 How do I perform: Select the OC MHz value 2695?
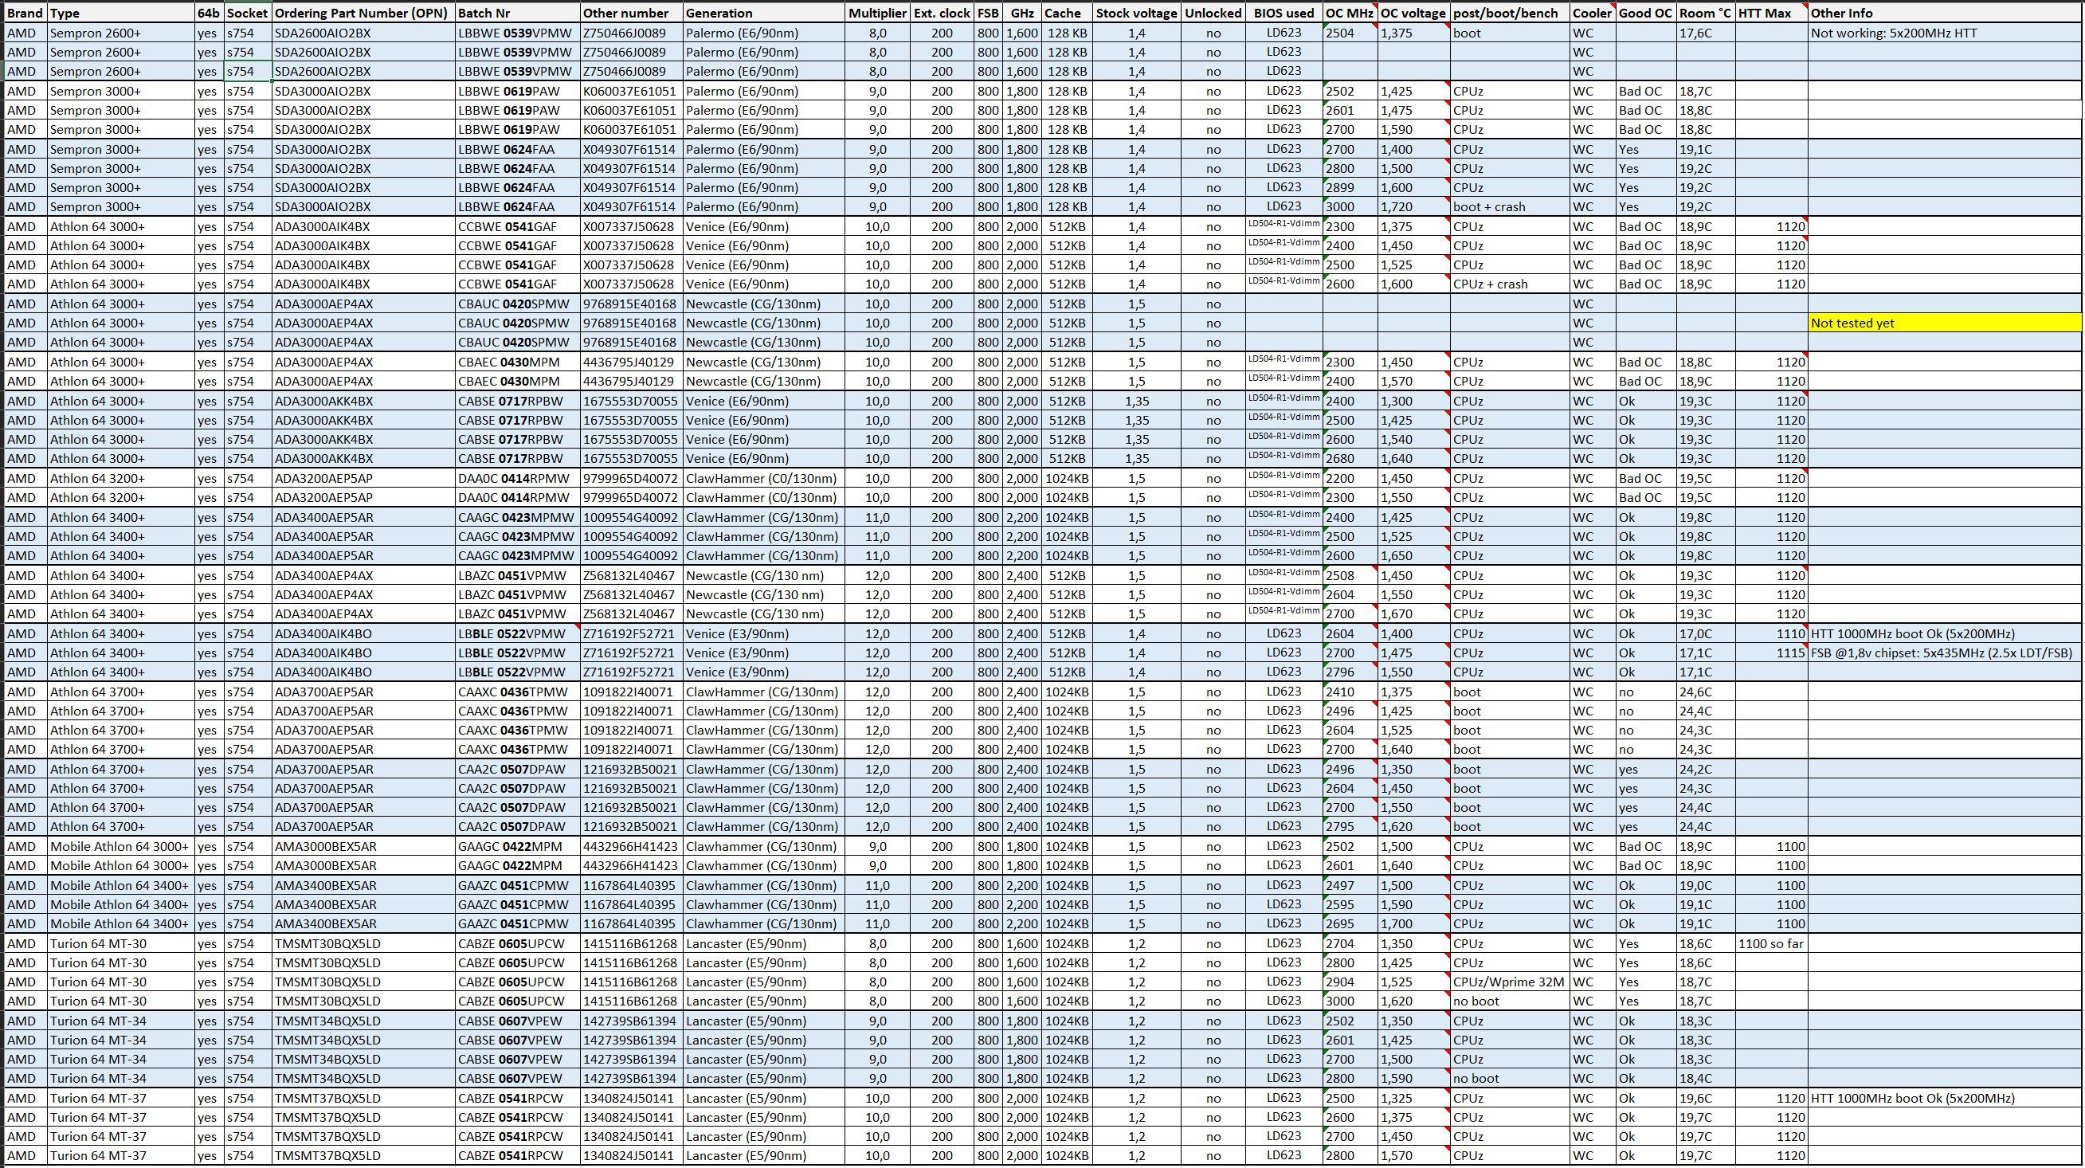tap(1350, 923)
